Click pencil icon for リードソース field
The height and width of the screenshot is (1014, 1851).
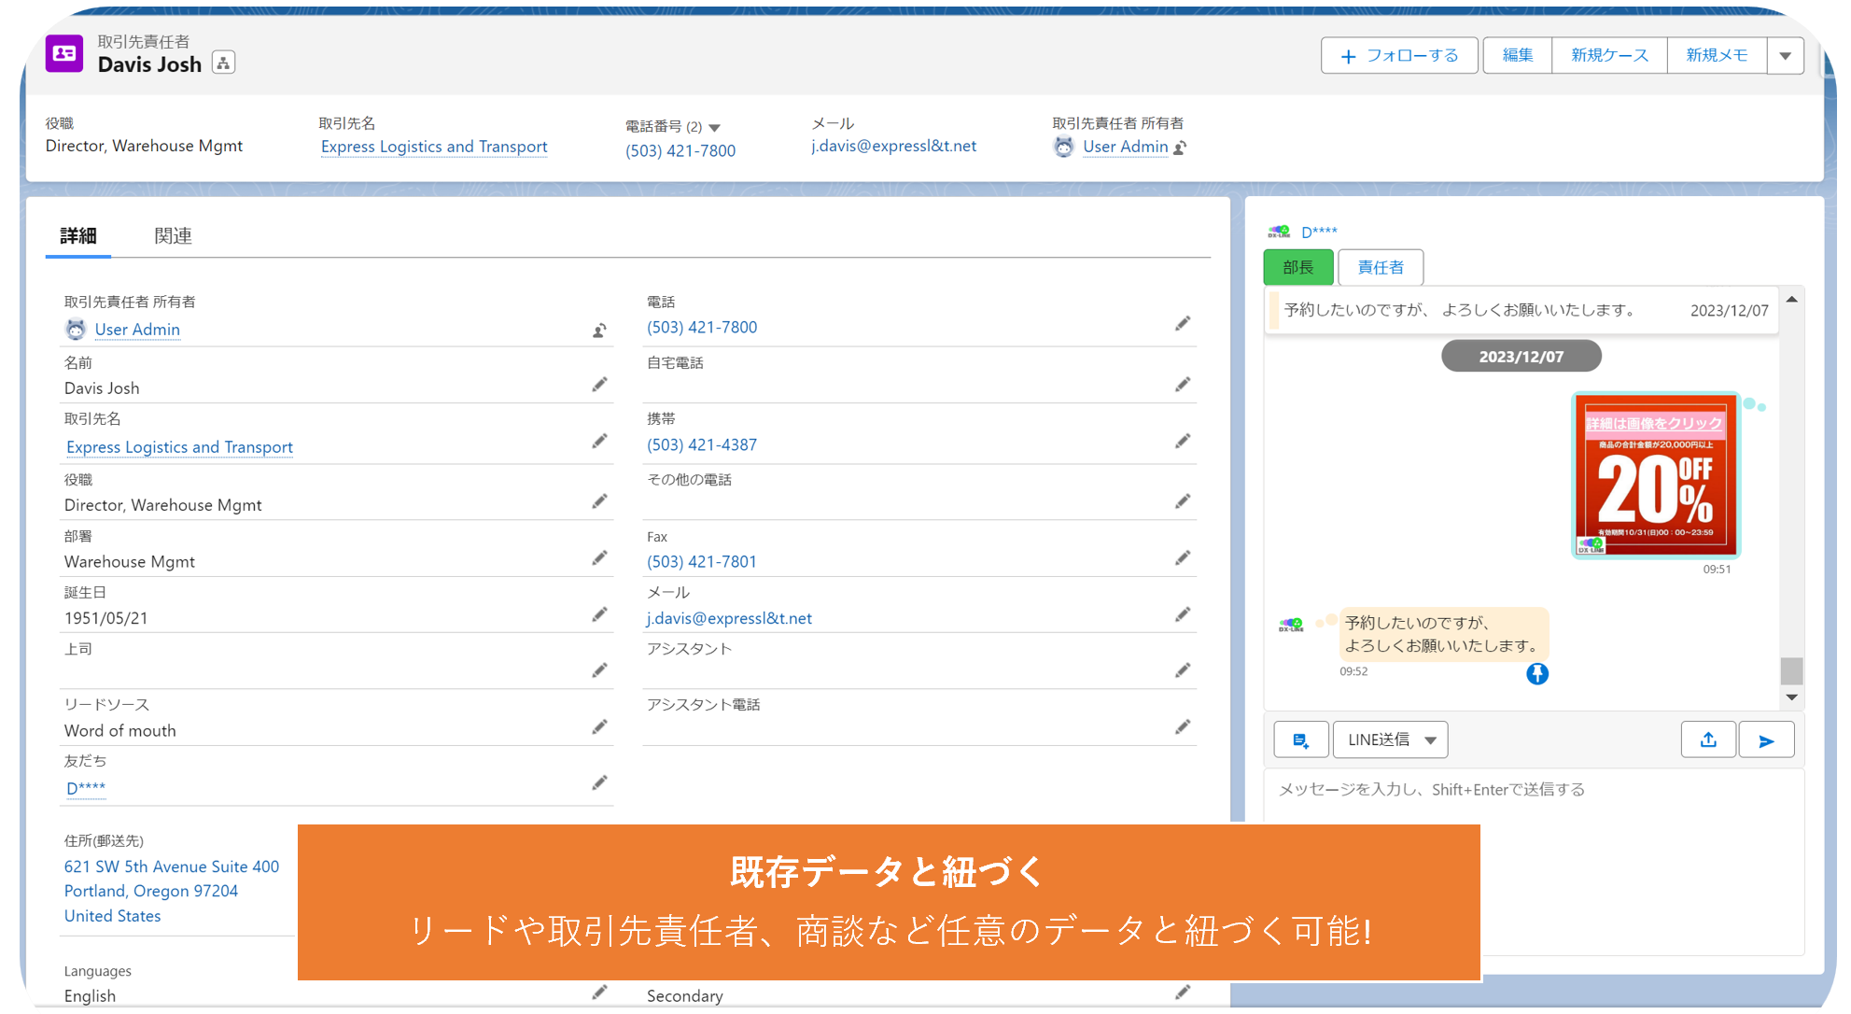pos(599,727)
